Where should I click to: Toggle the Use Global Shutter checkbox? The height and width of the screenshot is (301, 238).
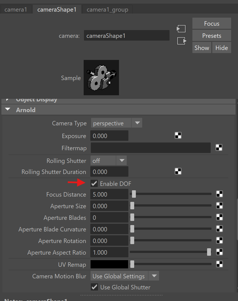pos(94,287)
